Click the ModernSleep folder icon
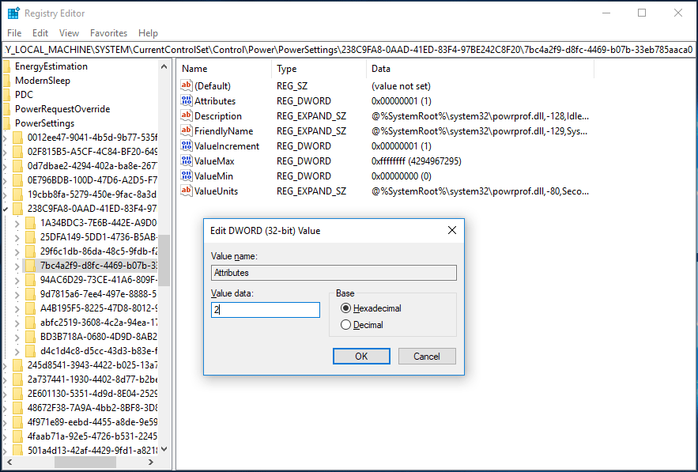The width and height of the screenshot is (698, 472). 6,81
